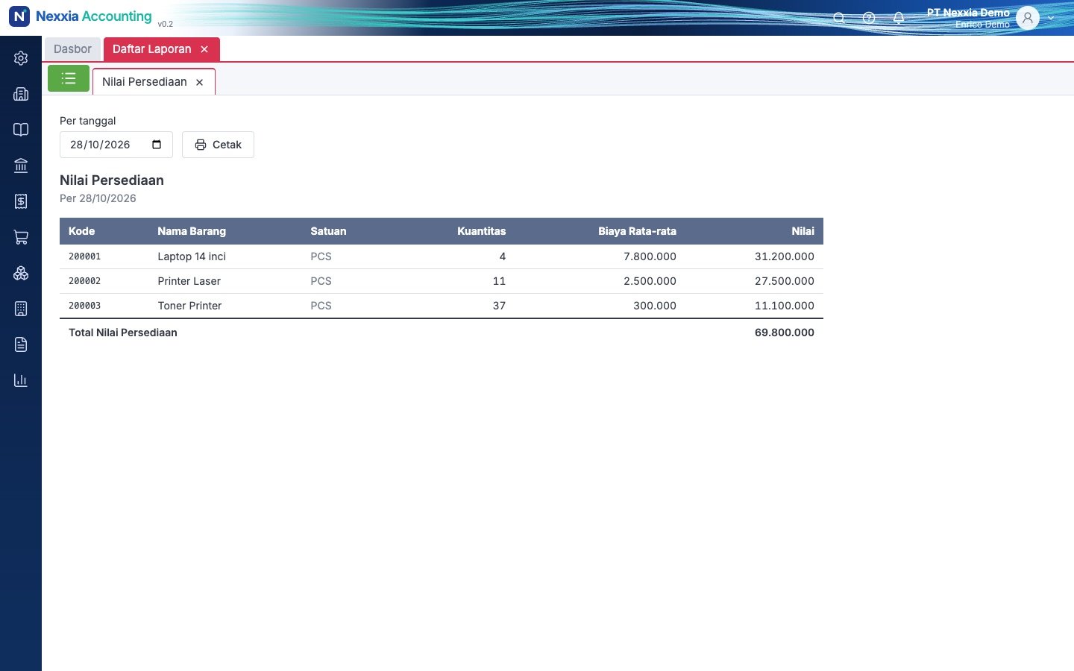1074x671 pixels.
Task: Click the Nama Barang column header
Action: 192,231
